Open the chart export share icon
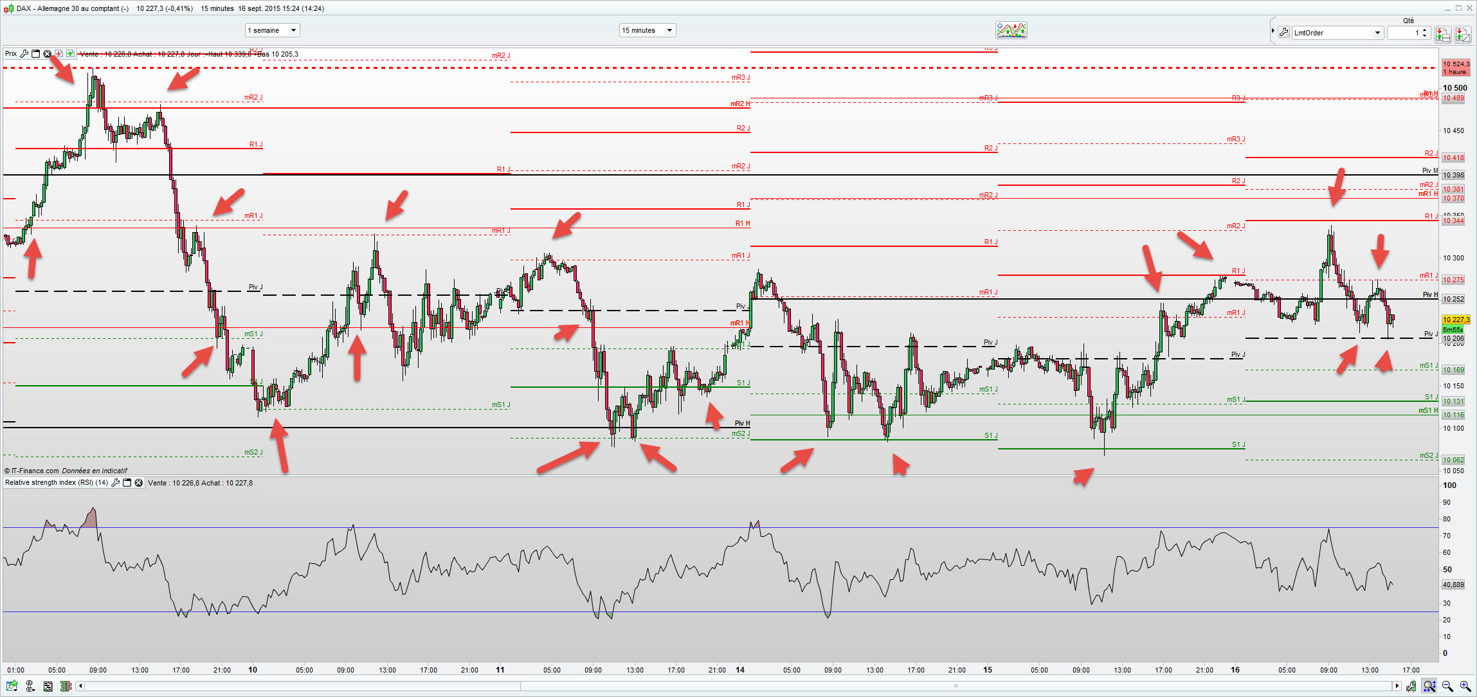 pyautogui.click(x=12, y=687)
